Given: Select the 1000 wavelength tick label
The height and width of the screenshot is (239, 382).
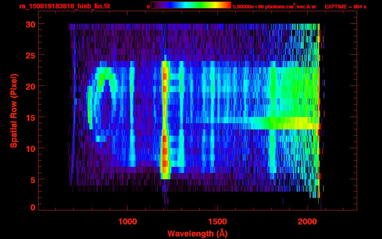Looking at the screenshot, I should [x=128, y=222].
